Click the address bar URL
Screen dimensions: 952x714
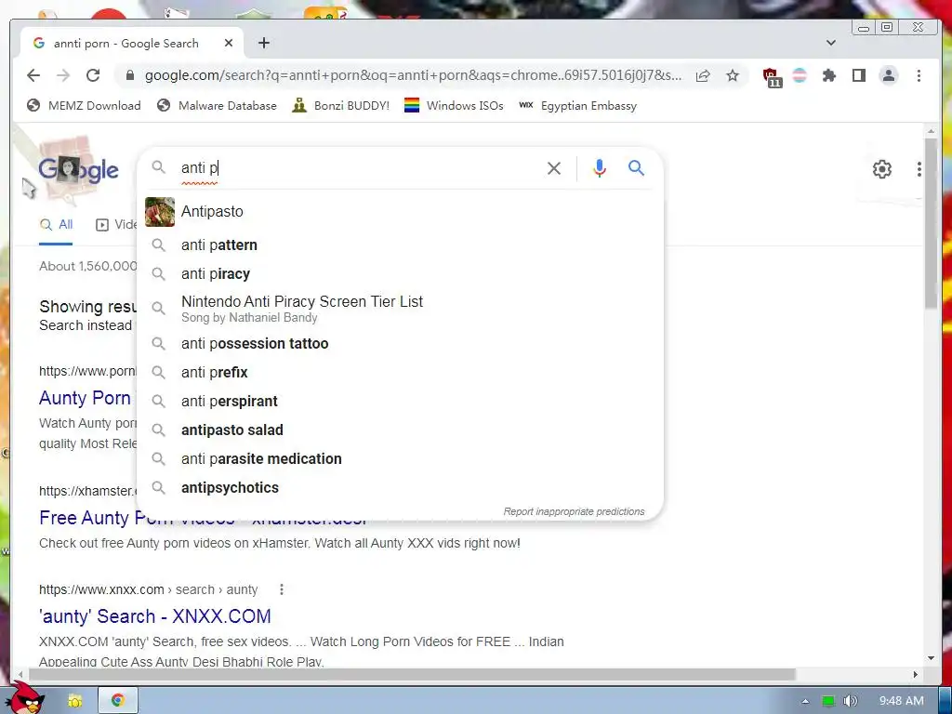click(x=413, y=75)
